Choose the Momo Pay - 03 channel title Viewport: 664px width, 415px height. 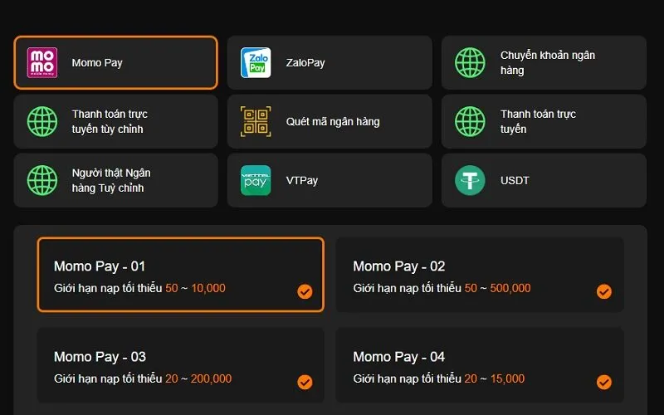coord(100,357)
